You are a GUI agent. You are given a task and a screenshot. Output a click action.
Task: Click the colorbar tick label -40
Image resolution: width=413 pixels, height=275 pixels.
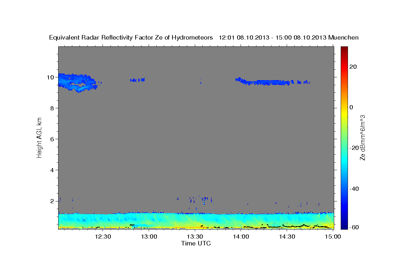coord(354,188)
